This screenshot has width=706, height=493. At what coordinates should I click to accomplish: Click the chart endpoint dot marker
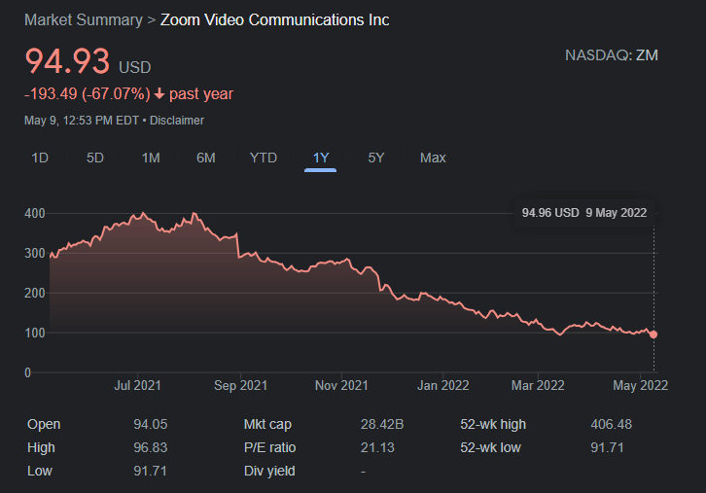click(653, 335)
